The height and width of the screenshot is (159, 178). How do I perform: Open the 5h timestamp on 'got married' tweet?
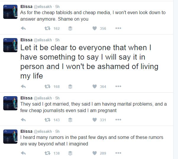[x=57, y=98]
